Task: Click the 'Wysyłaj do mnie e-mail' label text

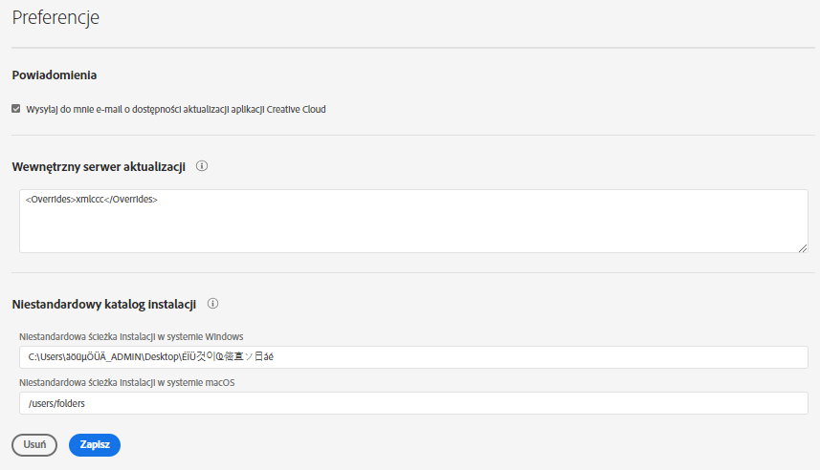Action: 77,109
